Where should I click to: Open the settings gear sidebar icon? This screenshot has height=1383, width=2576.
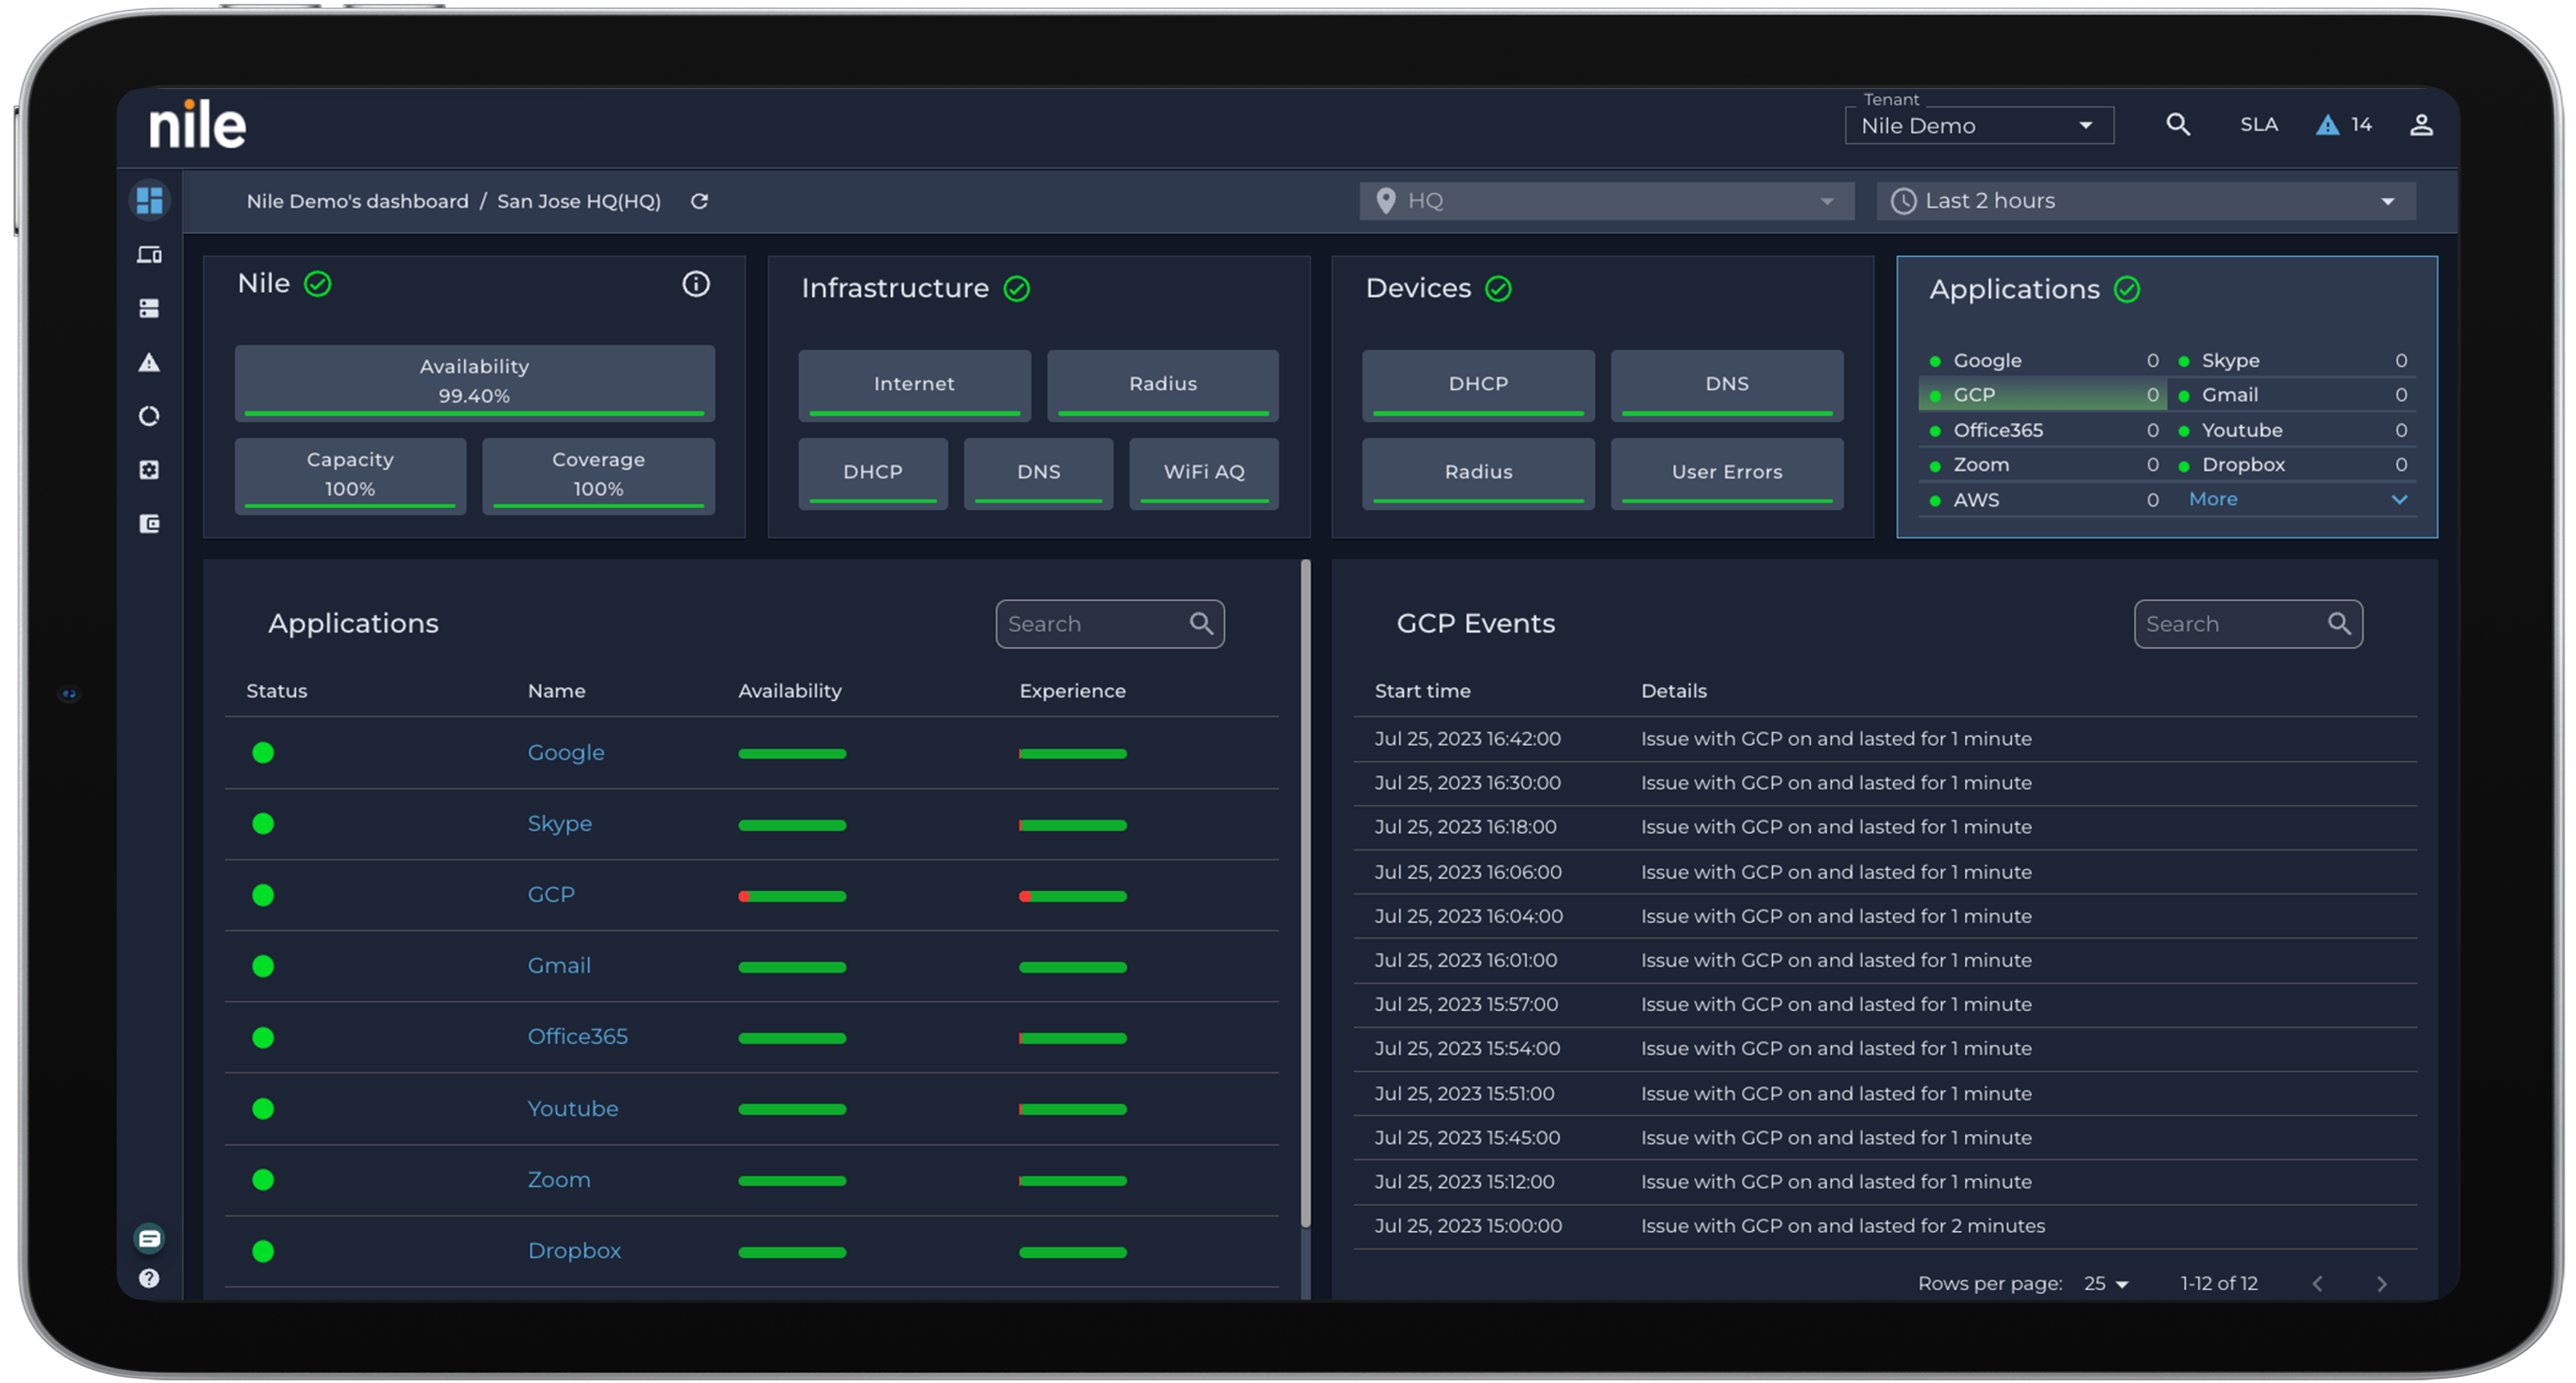tap(149, 470)
